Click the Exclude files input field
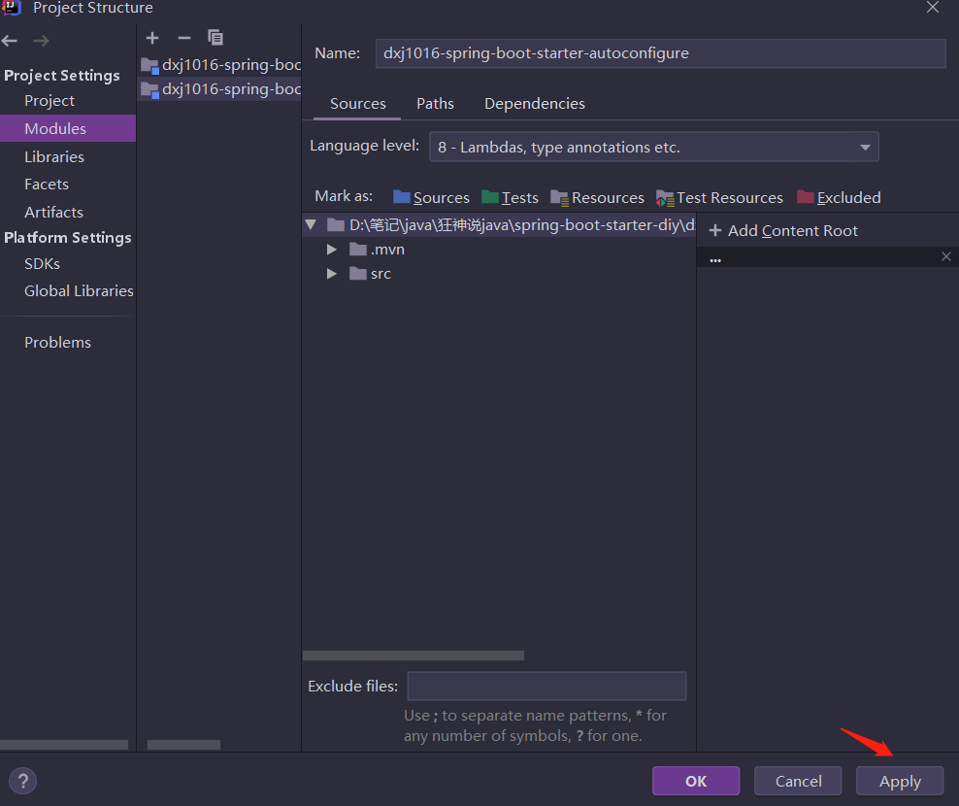The width and height of the screenshot is (959, 806). (x=546, y=686)
